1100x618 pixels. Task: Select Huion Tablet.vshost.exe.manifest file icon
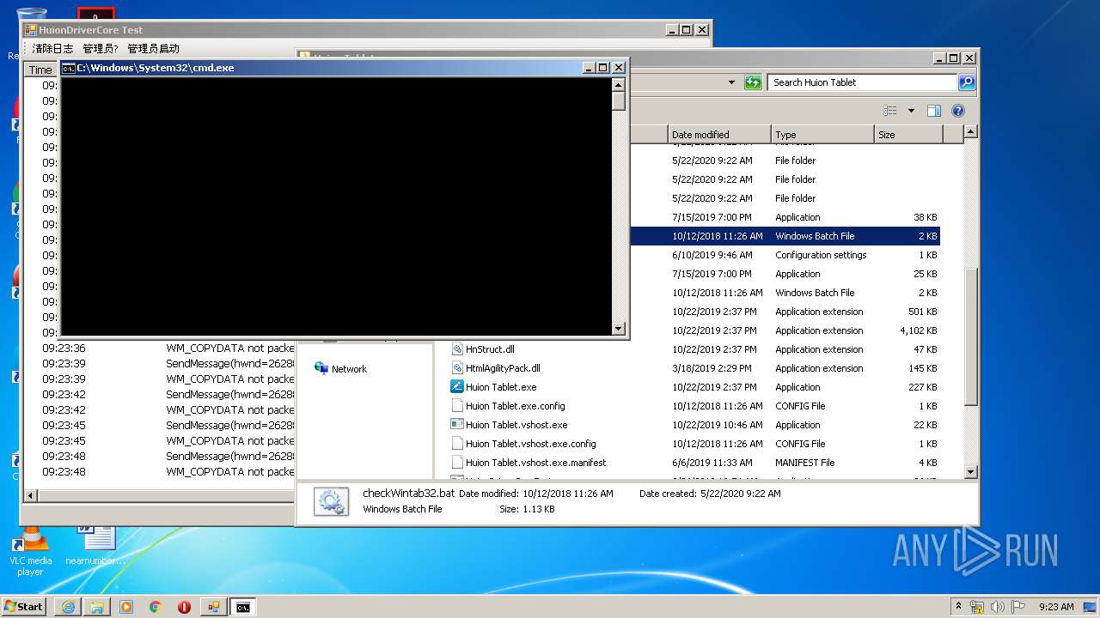pyautogui.click(x=458, y=463)
